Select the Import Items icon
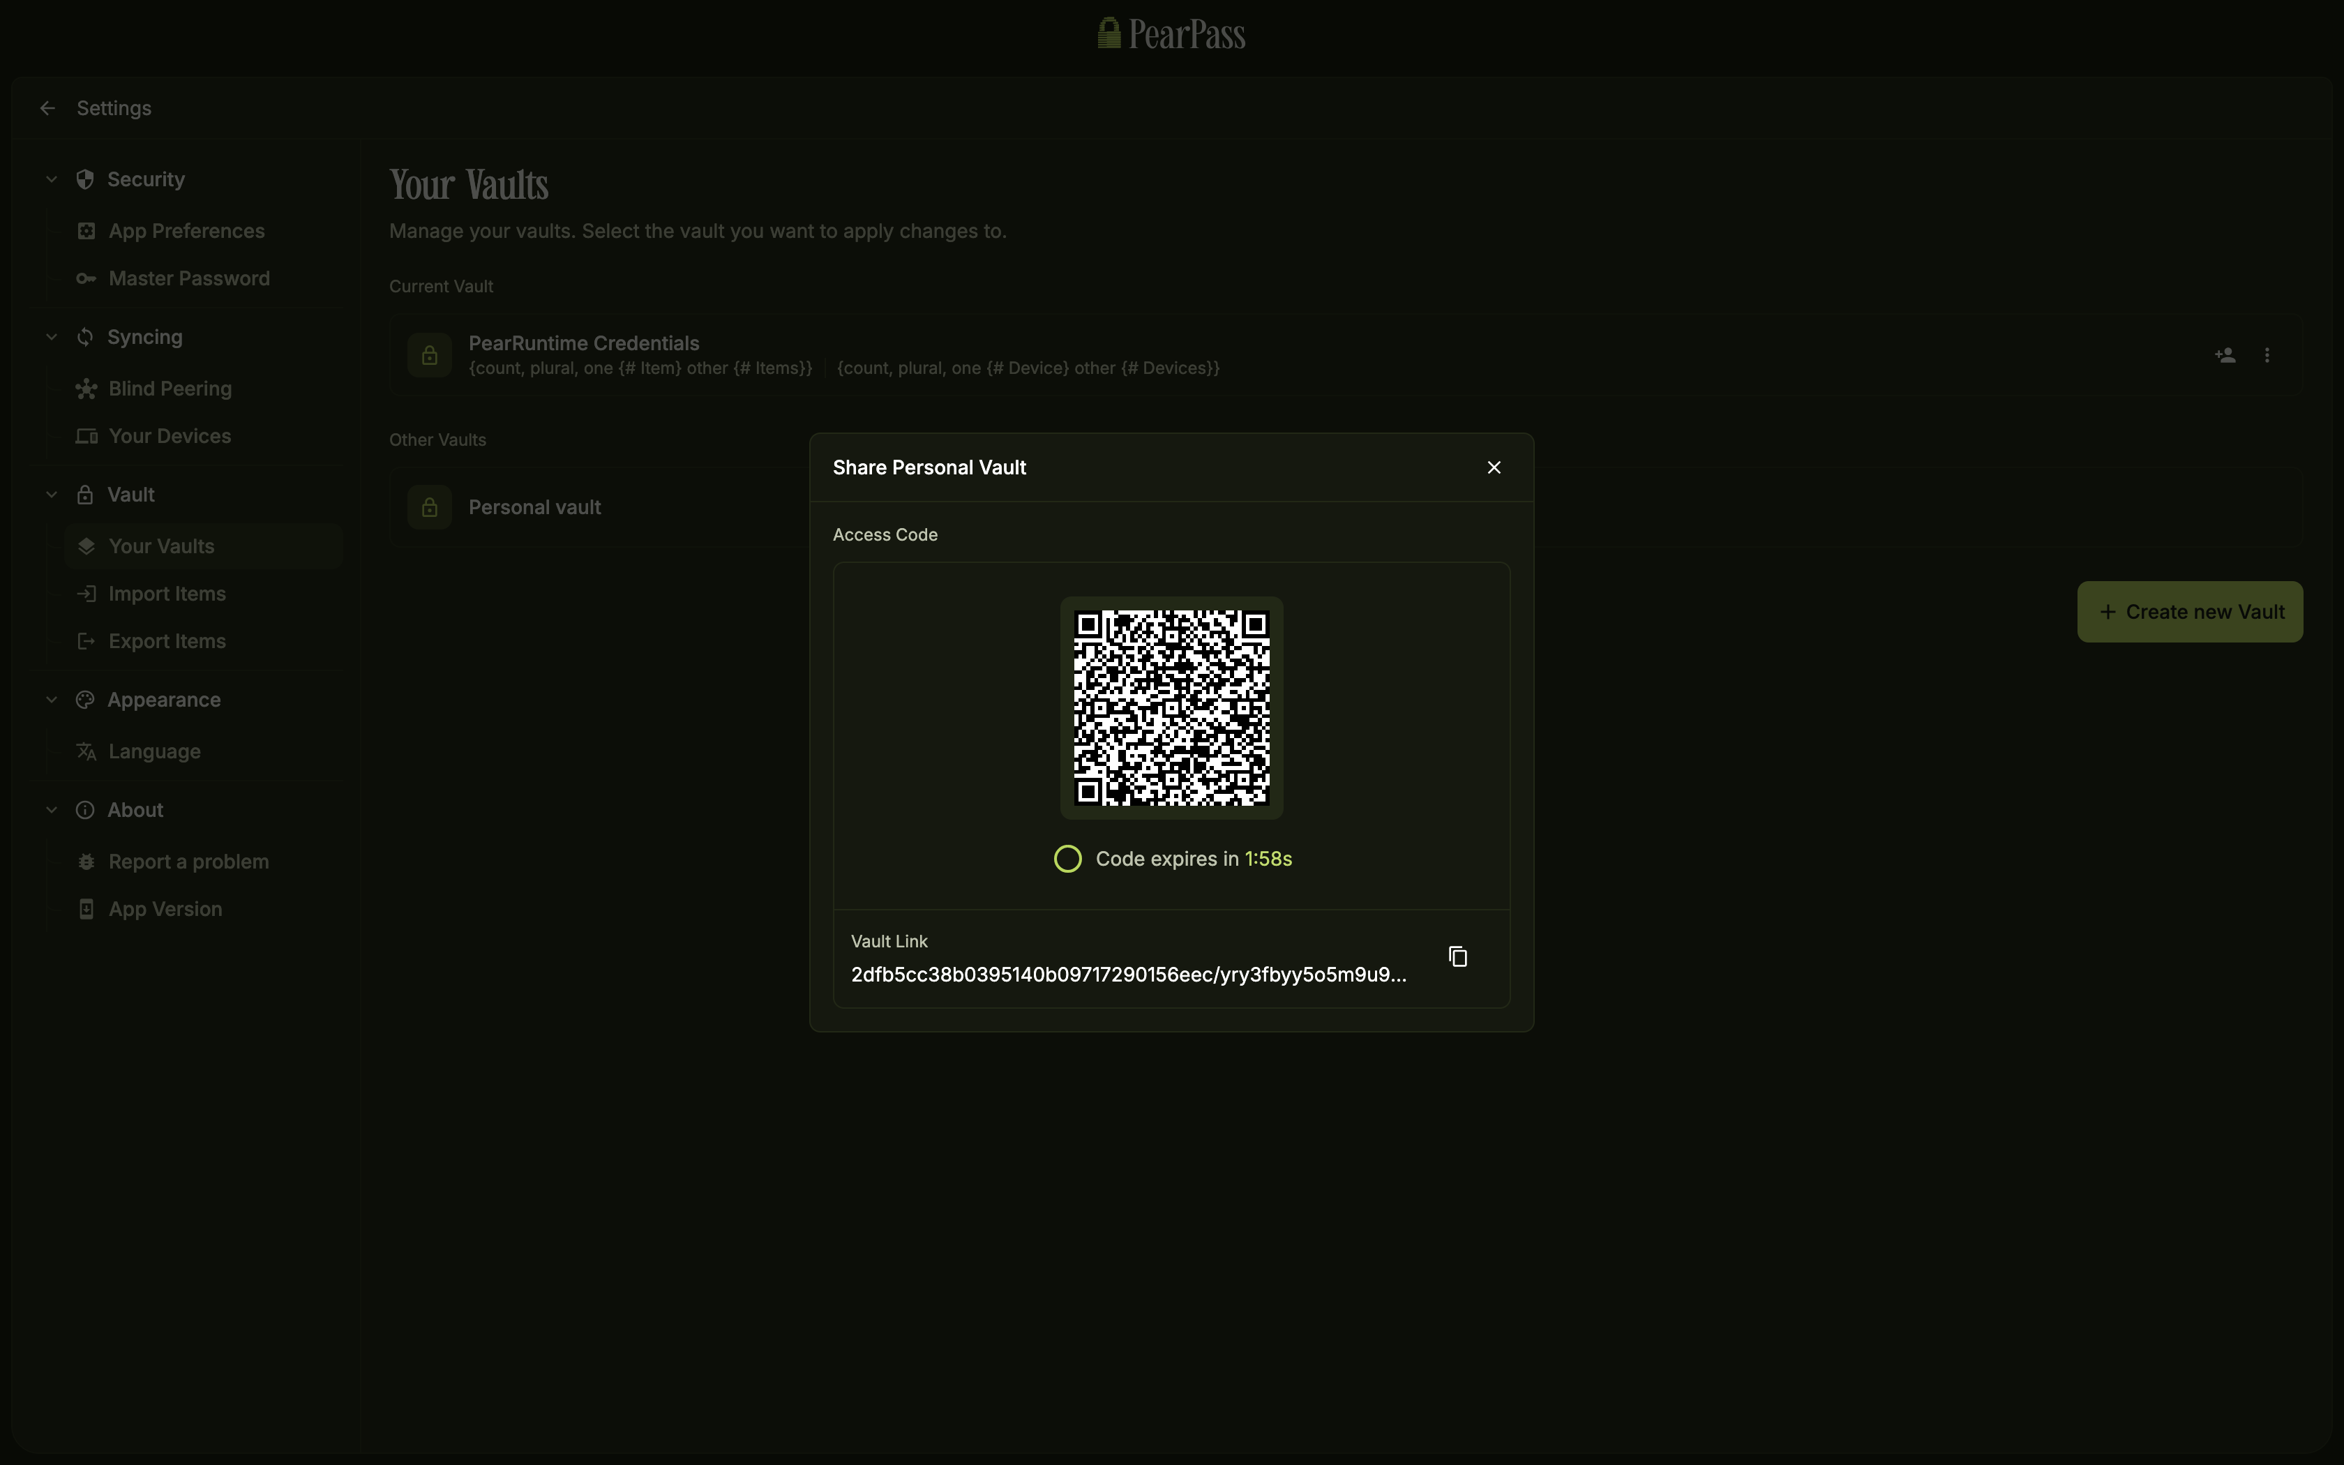Screen dimensions: 2344x1465 tap(87, 593)
